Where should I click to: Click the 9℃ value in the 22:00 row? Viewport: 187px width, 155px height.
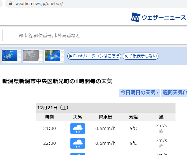pos(133,143)
